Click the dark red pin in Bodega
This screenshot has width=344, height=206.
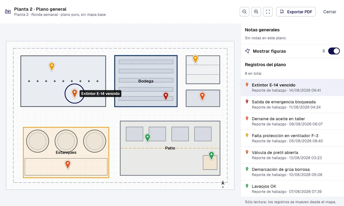166,96
